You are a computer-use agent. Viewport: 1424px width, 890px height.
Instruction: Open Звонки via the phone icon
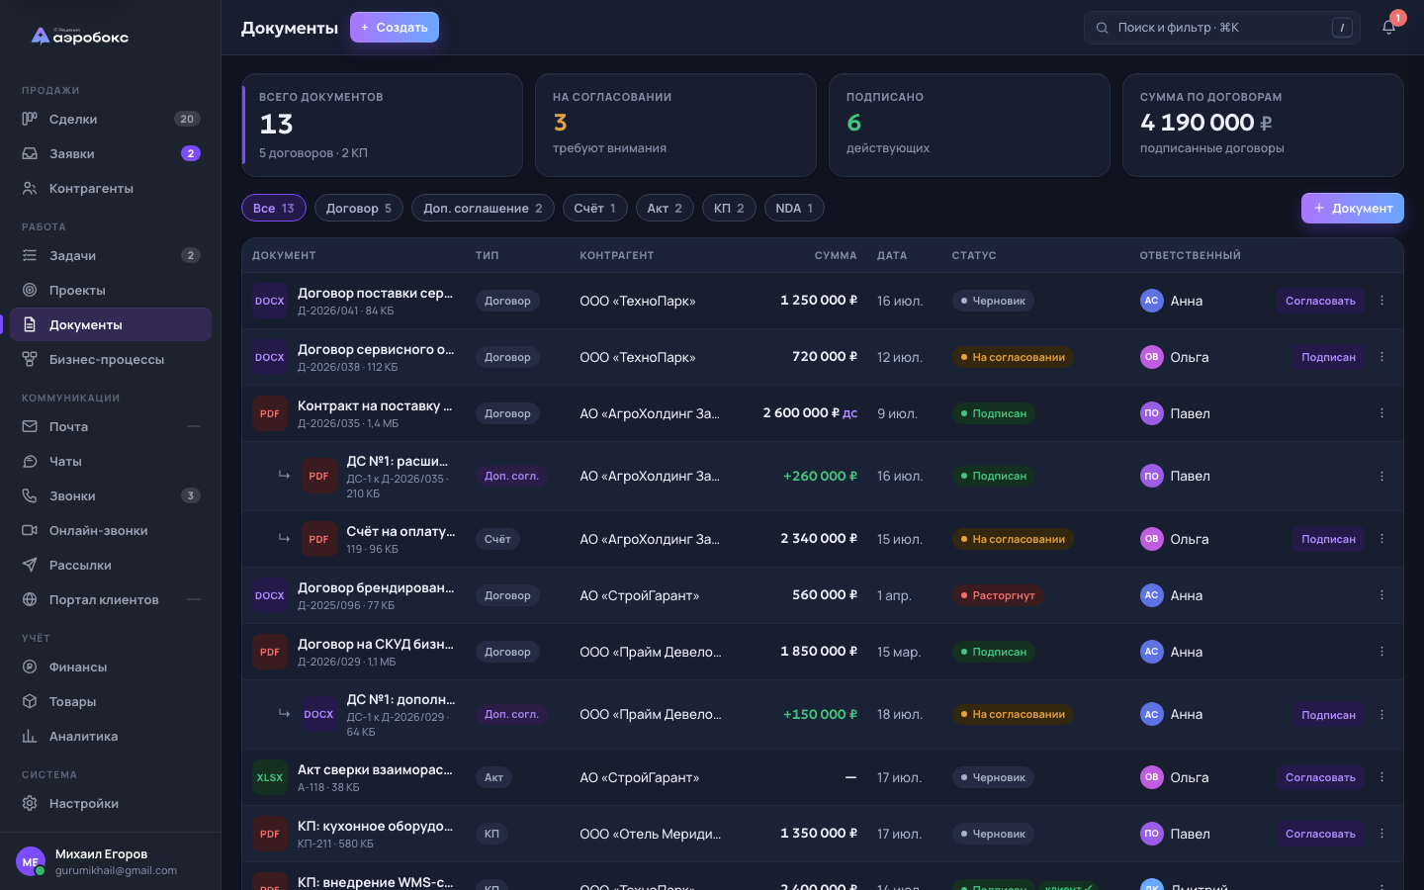coord(30,495)
